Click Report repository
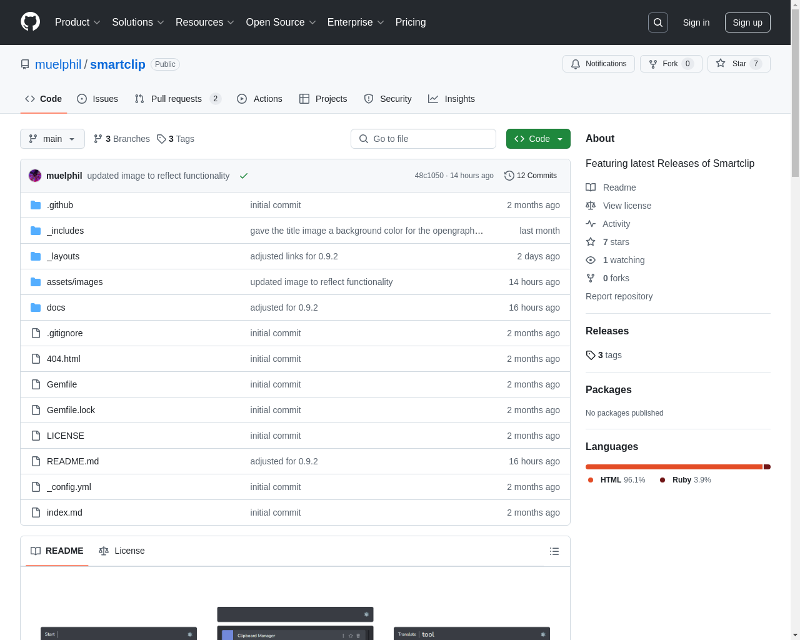 pos(619,296)
